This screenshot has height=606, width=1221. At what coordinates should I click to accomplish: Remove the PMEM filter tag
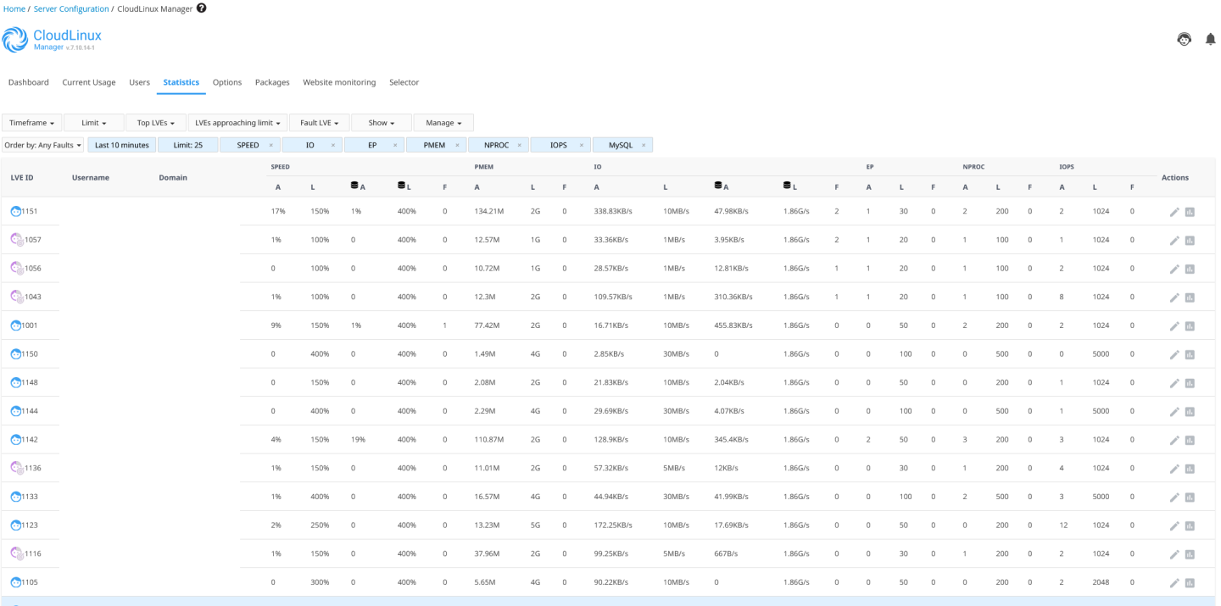tap(457, 145)
